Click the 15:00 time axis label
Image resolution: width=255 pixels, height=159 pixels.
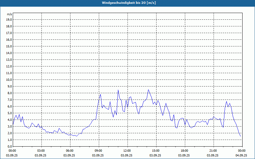point(156,151)
